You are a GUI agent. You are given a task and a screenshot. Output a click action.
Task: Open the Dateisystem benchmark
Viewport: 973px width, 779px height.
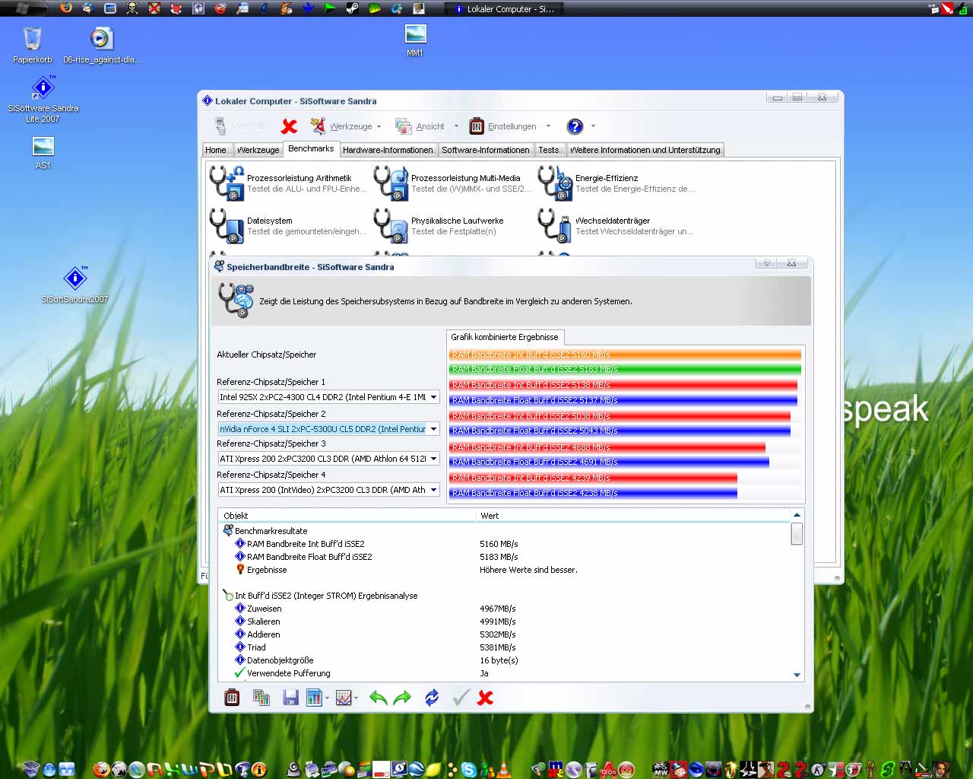289,225
